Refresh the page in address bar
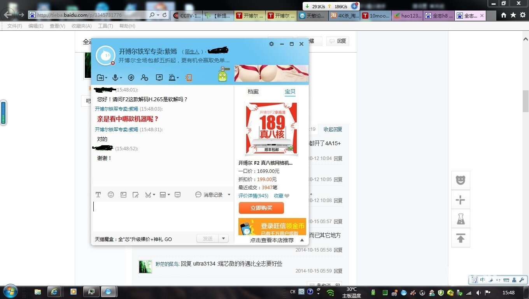The width and height of the screenshot is (529, 299). (x=165, y=15)
